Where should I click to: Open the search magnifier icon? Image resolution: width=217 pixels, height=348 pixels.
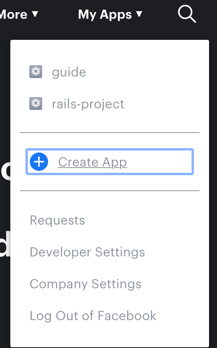click(187, 14)
